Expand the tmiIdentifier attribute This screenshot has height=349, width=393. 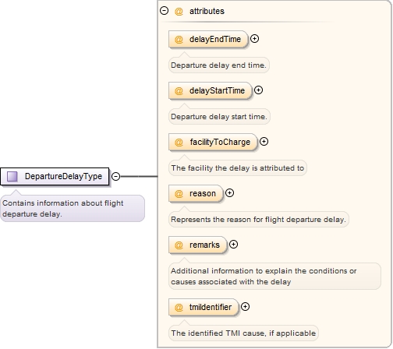[x=246, y=307]
